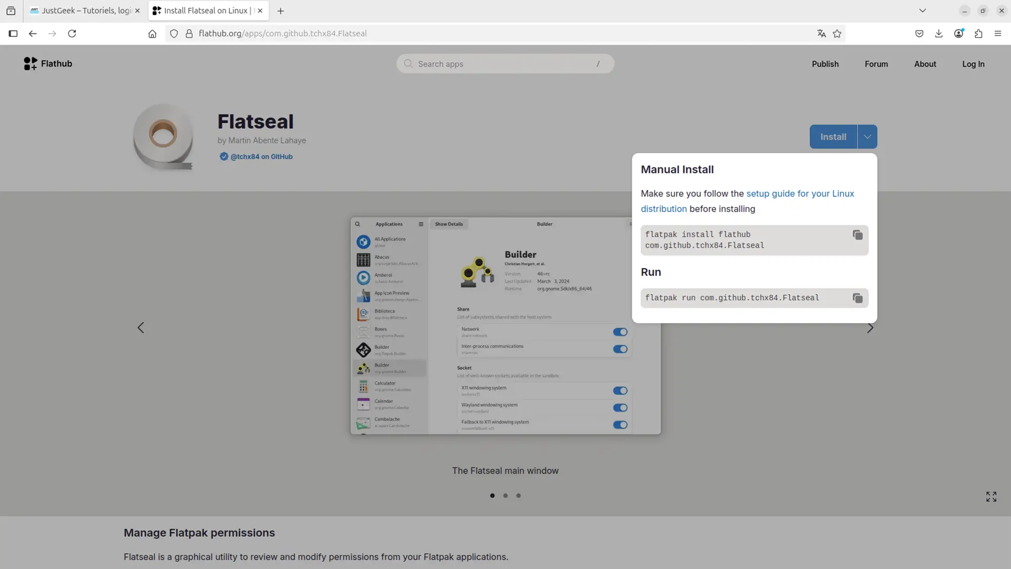1011x569 pixels.
Task: Open the extensions puzzle icon
Action: [x=978, y=34]
